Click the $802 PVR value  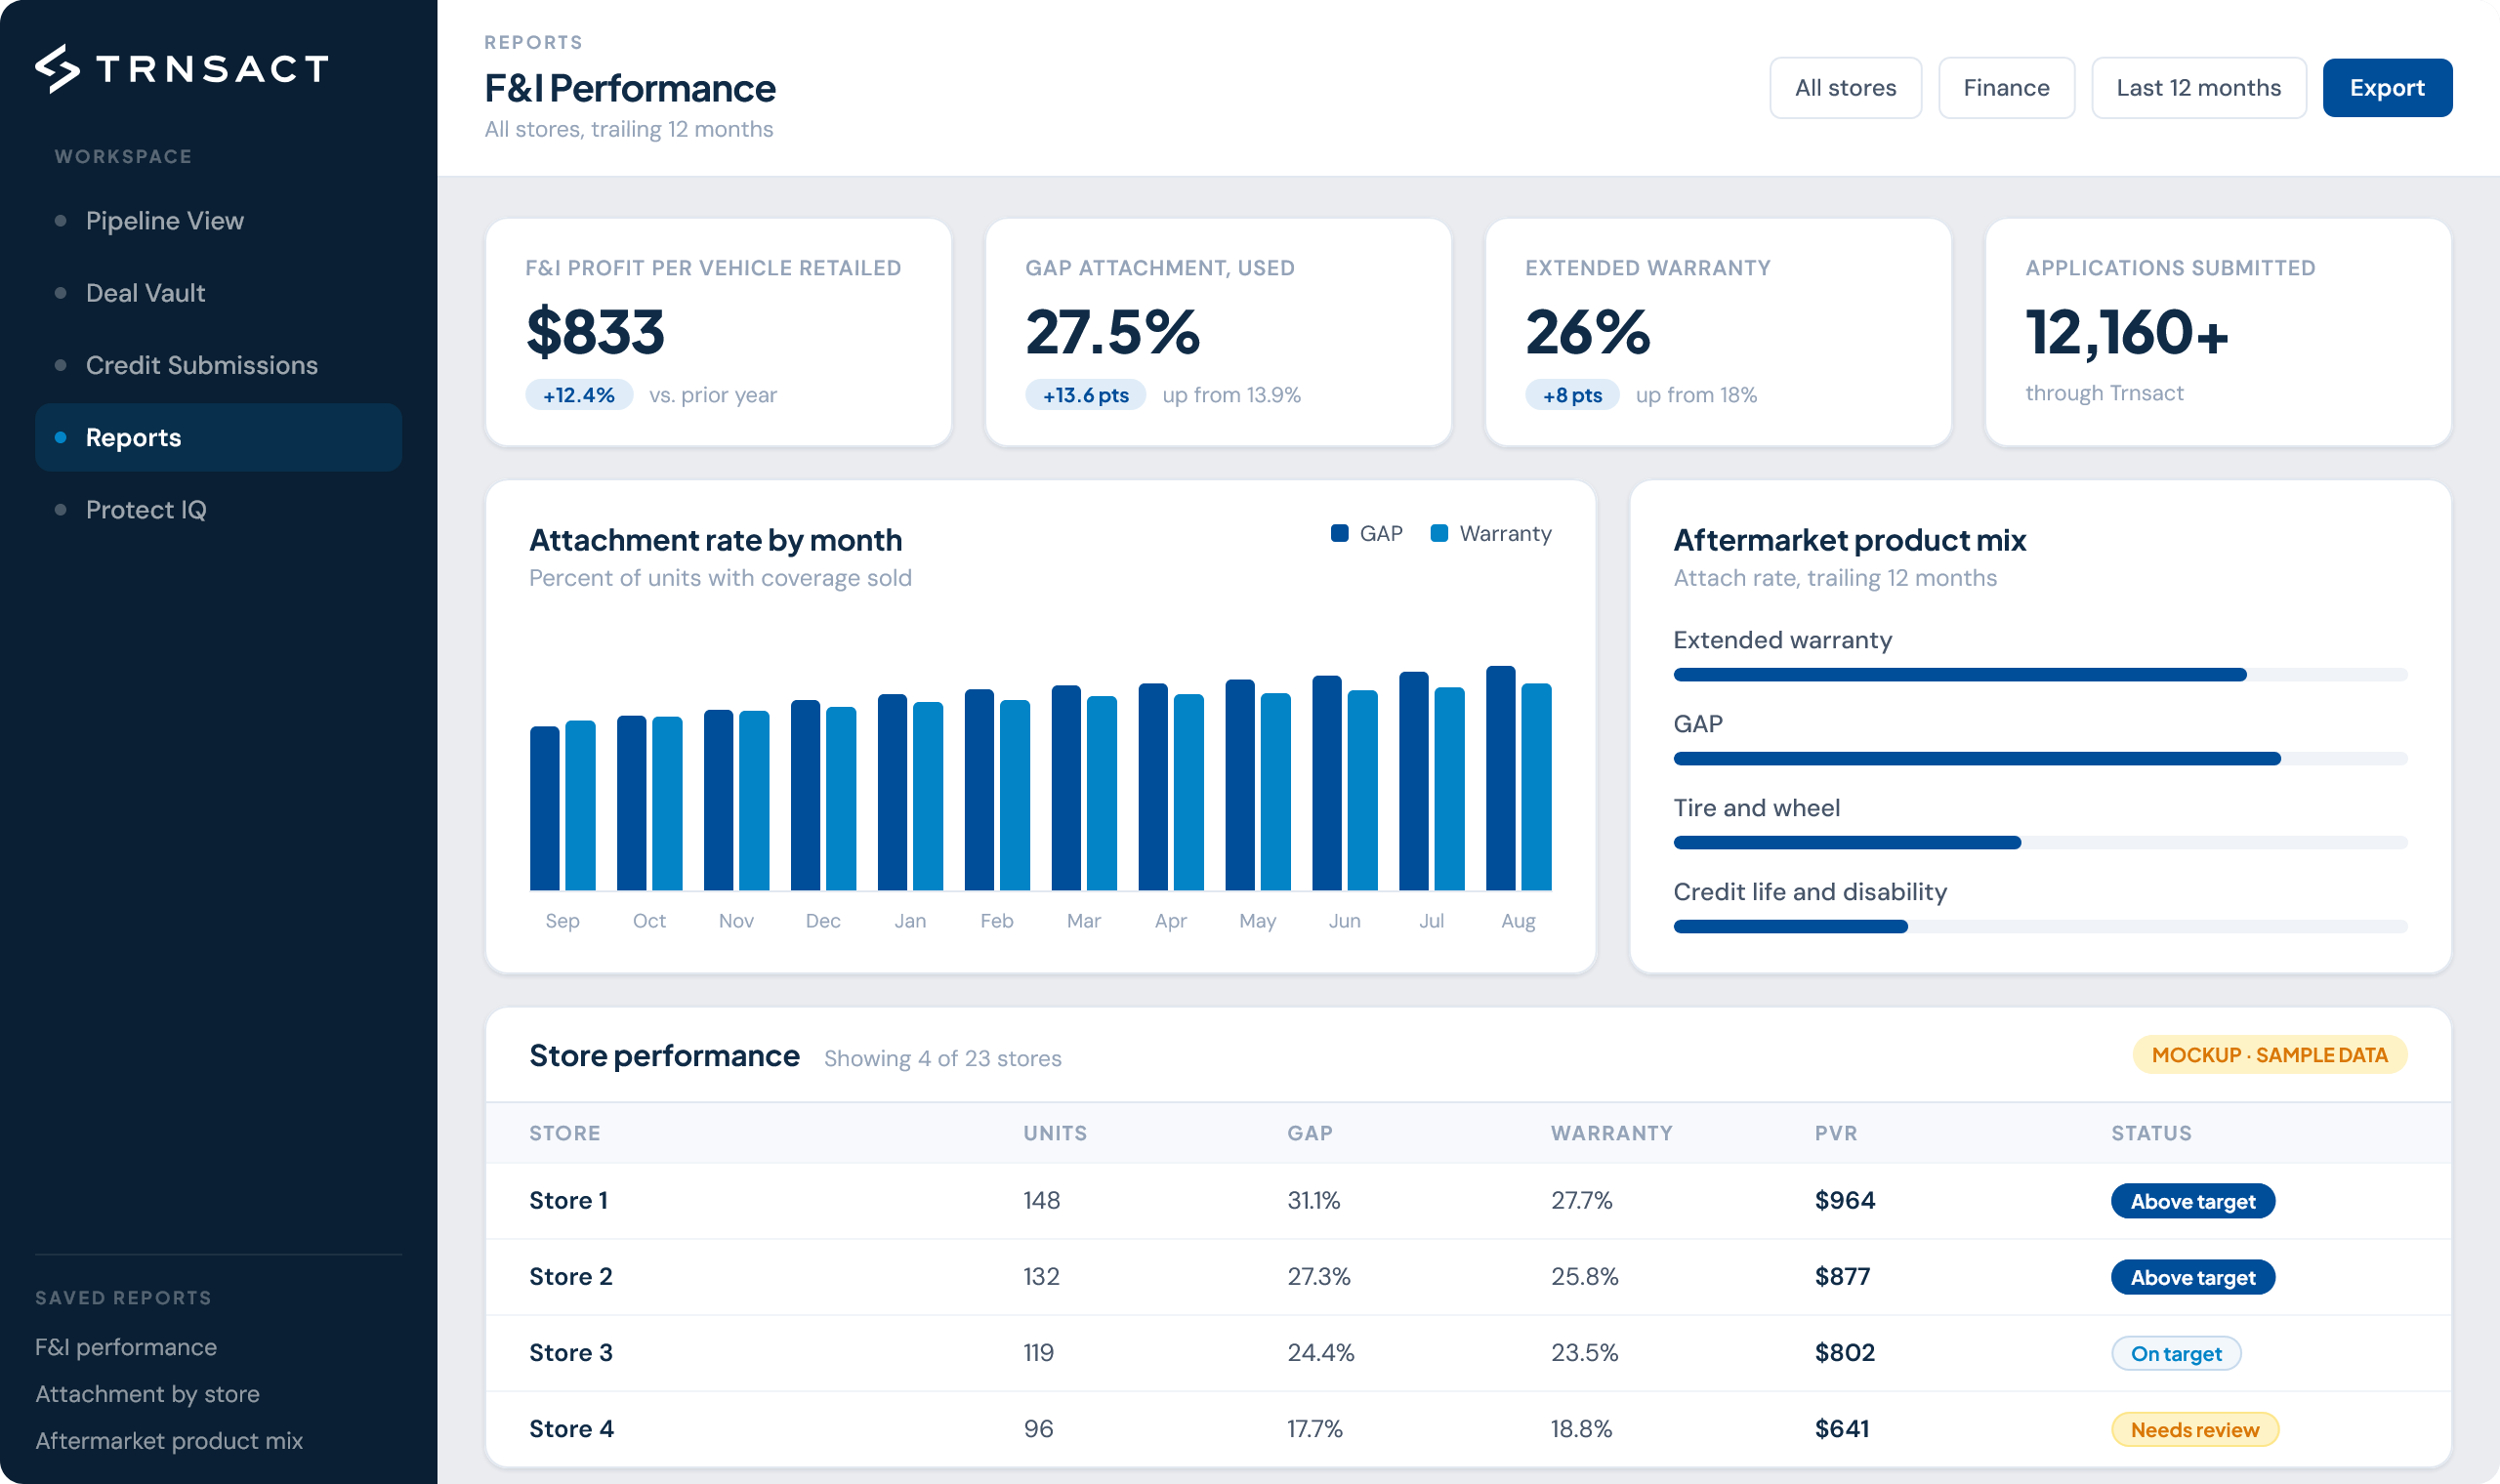pos(1845,1353)
